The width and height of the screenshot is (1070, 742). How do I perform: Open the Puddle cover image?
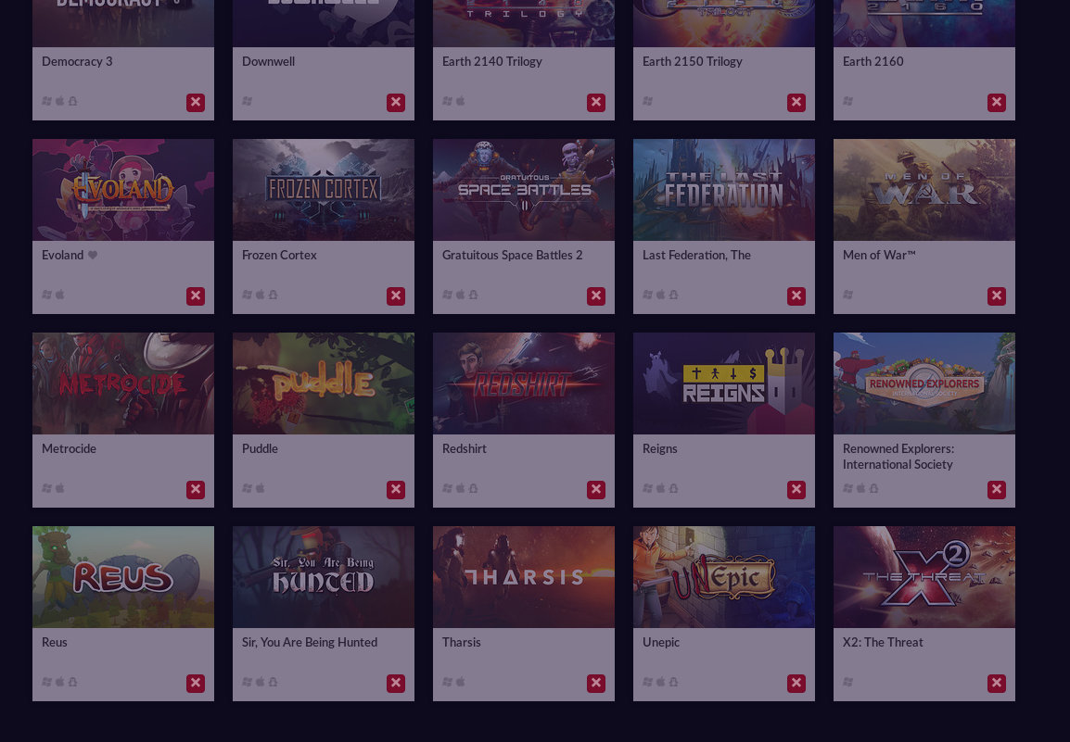(324, 384)
